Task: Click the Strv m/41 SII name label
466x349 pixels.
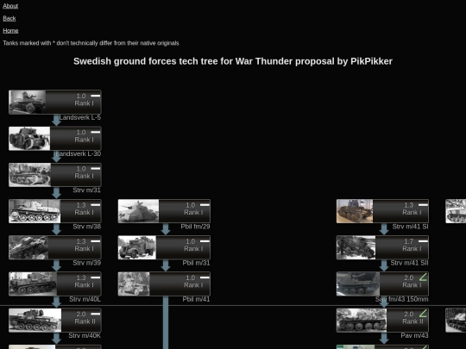Action: click(410, 263)
